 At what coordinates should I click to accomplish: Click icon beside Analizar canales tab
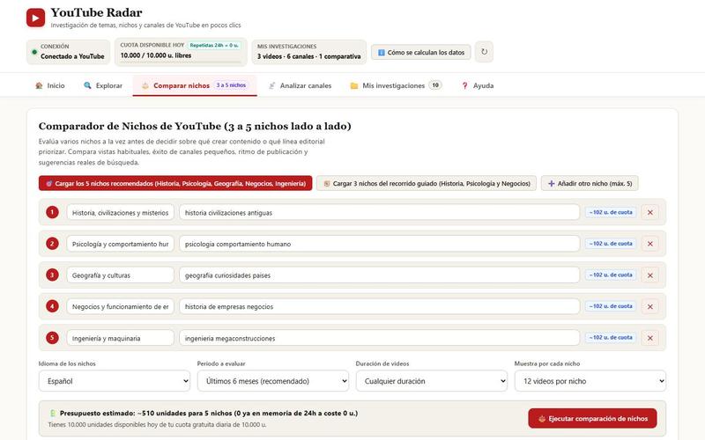pyautogui.click(x=271, y=85)
